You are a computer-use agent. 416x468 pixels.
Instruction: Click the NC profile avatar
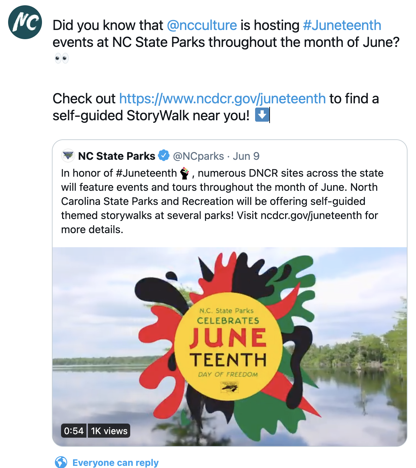(x=25, y=22)
